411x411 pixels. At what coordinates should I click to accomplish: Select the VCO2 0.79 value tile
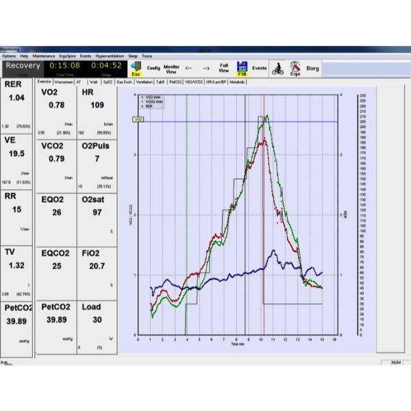56,166
